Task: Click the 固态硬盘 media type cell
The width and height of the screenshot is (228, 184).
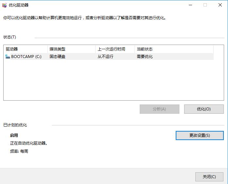Action: (x=57, y=57)
